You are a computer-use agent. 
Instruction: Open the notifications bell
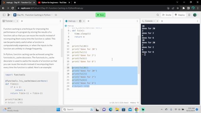pyautogui.click(x=189, y=15)
